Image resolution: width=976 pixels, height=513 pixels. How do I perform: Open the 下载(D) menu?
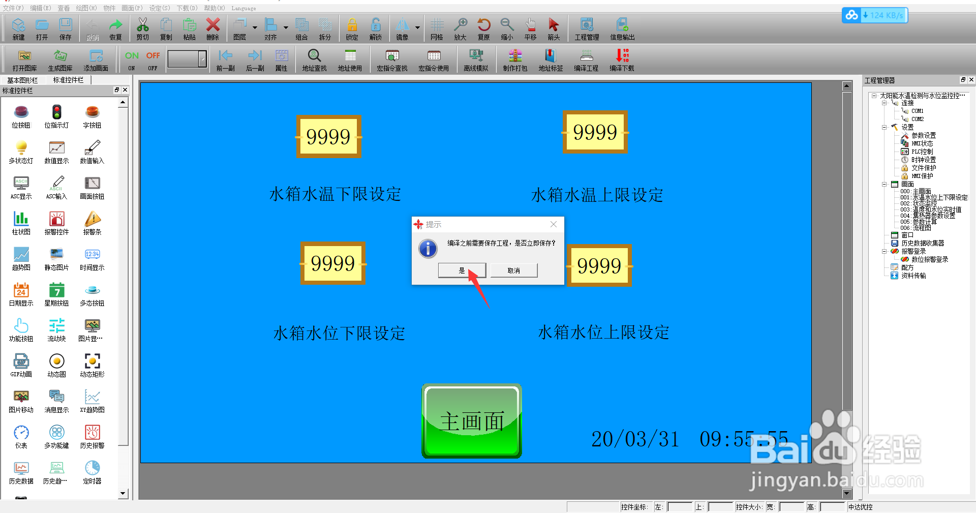pyautogui.click(x=186, y=8)
